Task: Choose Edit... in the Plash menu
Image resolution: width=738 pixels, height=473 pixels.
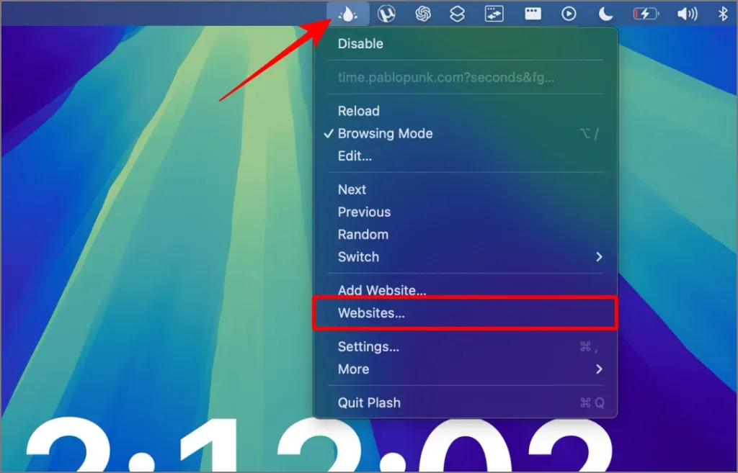Action: [x=466, y=156]
